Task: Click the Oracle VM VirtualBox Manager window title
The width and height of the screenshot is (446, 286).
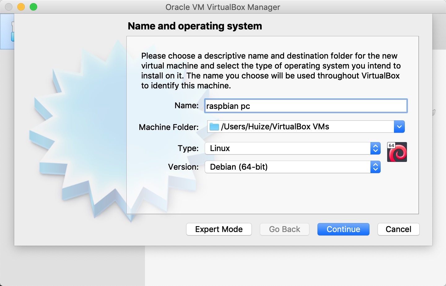Action: [223, 7]
